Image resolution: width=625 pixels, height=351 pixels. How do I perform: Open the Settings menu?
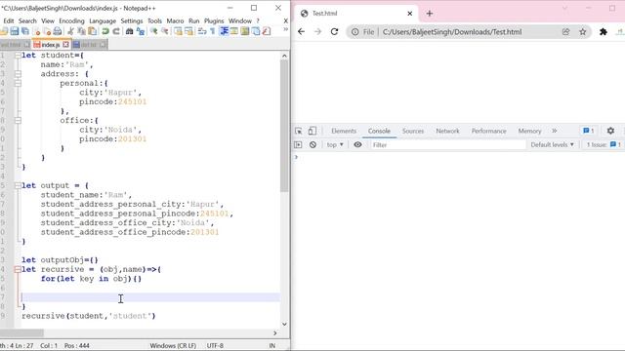[132, 21]
